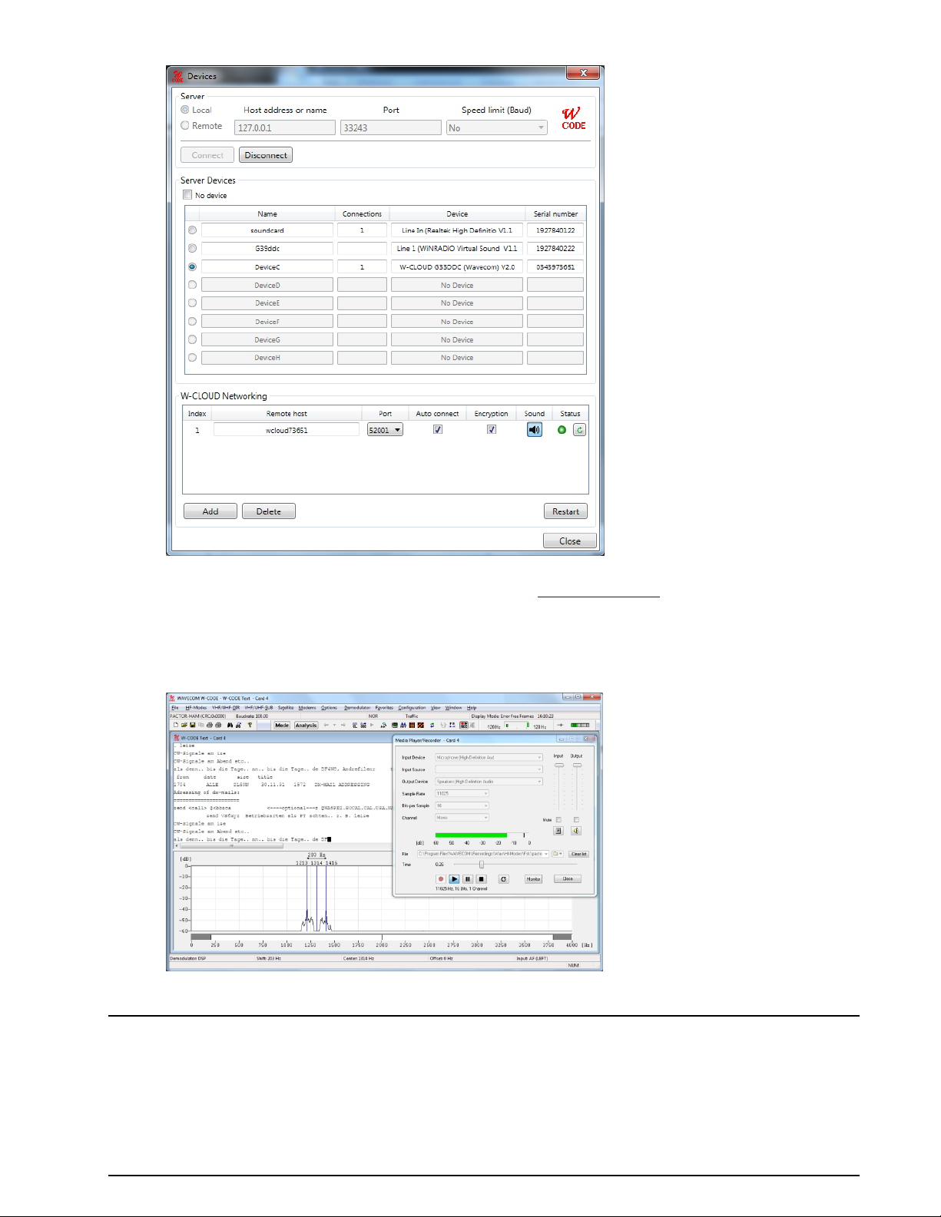Open the Input Source dropdown
Screen dimensions: 941x1217
pyautogui.click(x=489, y=769)
